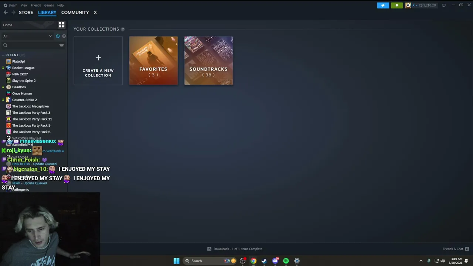This screenshot has width=473, height=266.
Task: Switch to the STORE tab
Action: pos(26,13)
